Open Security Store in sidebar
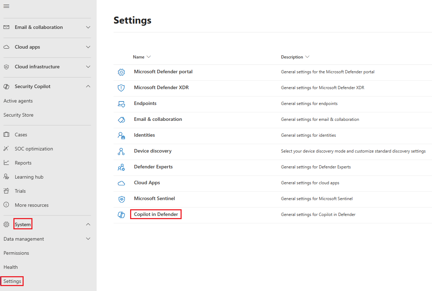Image resolution: width=432 pixels, height=291 pixels. pos(18,115)
